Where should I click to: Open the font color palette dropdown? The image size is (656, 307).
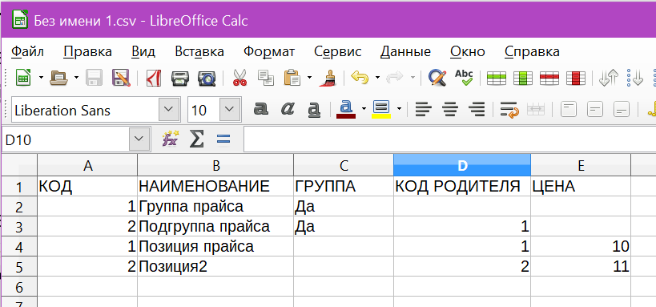pos(364,109)
